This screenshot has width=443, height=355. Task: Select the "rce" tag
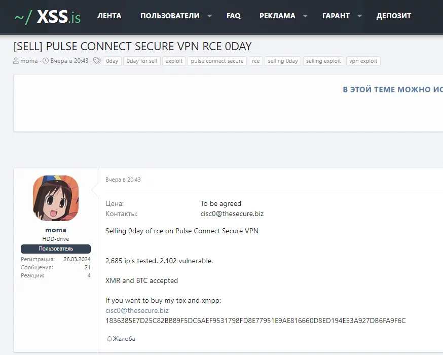pos(255,61)
